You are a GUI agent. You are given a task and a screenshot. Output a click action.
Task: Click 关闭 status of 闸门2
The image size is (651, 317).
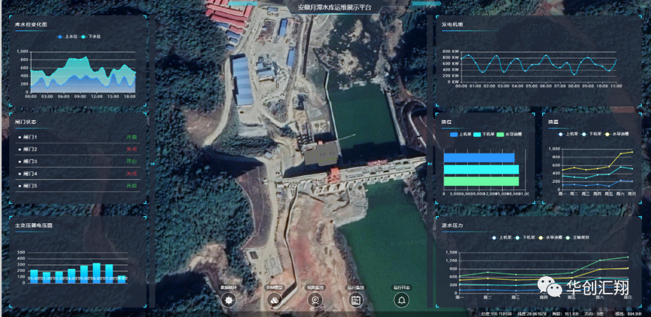(131, 149)
